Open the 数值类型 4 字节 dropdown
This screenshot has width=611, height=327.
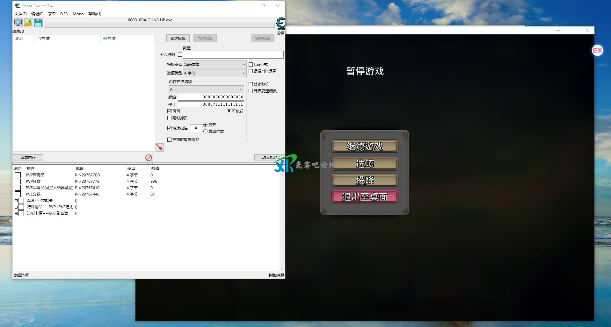215,73
